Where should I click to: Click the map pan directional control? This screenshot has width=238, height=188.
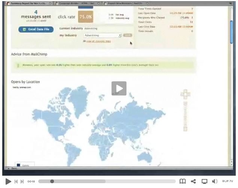[x=185, y=94]
